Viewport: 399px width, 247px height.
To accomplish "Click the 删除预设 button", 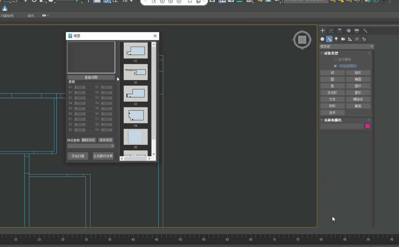I will tap(88, 140).
